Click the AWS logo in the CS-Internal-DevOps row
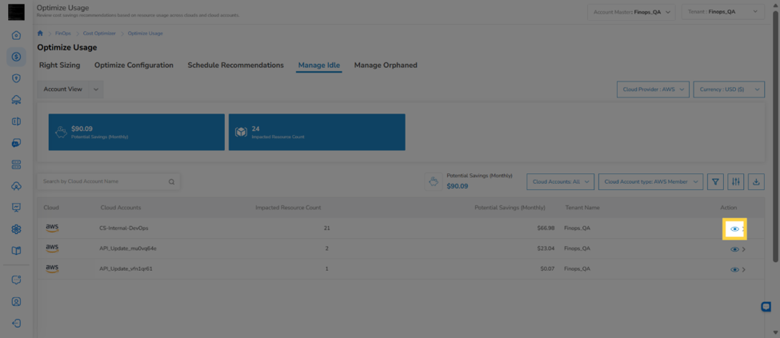 (52, 228)
